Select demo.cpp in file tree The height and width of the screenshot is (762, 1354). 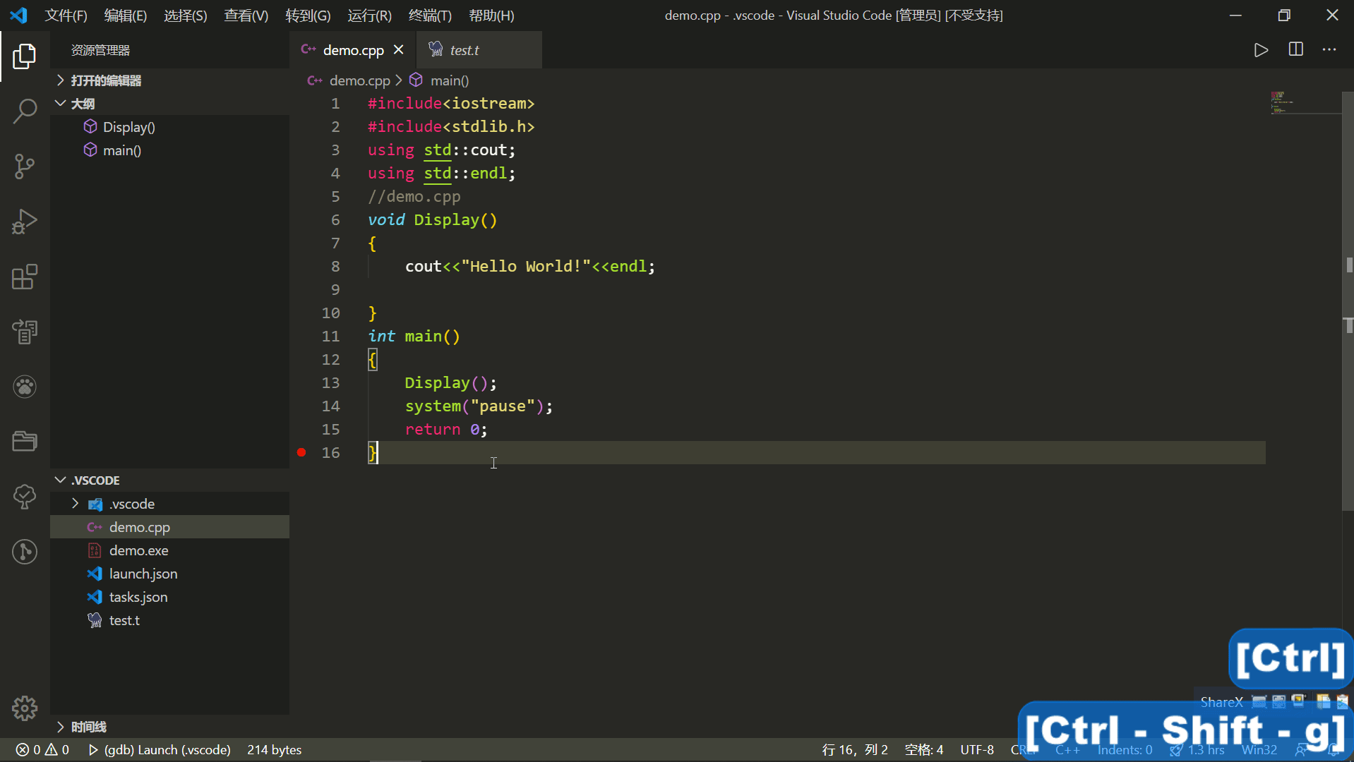click(169, 527)
